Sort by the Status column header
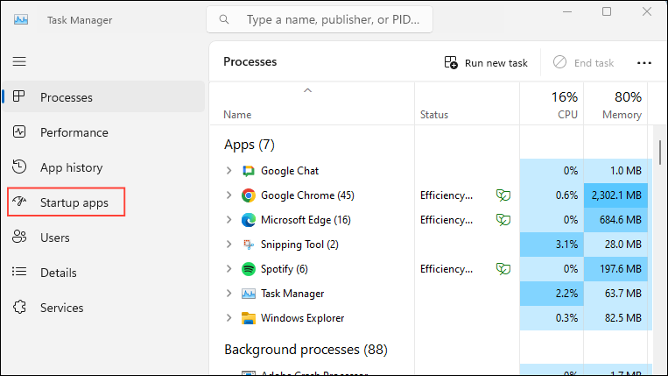Viewport: 668px width, 376px height. point(434,115)
